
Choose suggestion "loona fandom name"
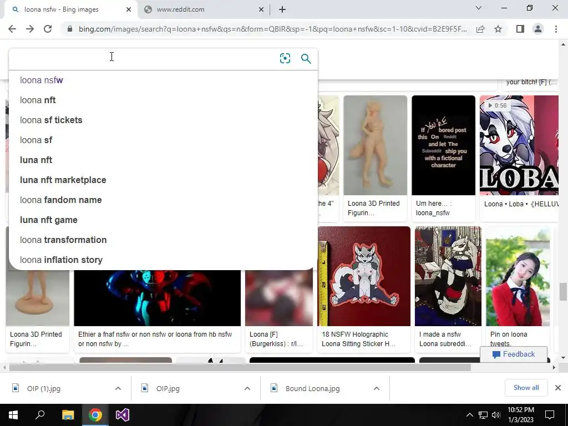coord(164,200)
